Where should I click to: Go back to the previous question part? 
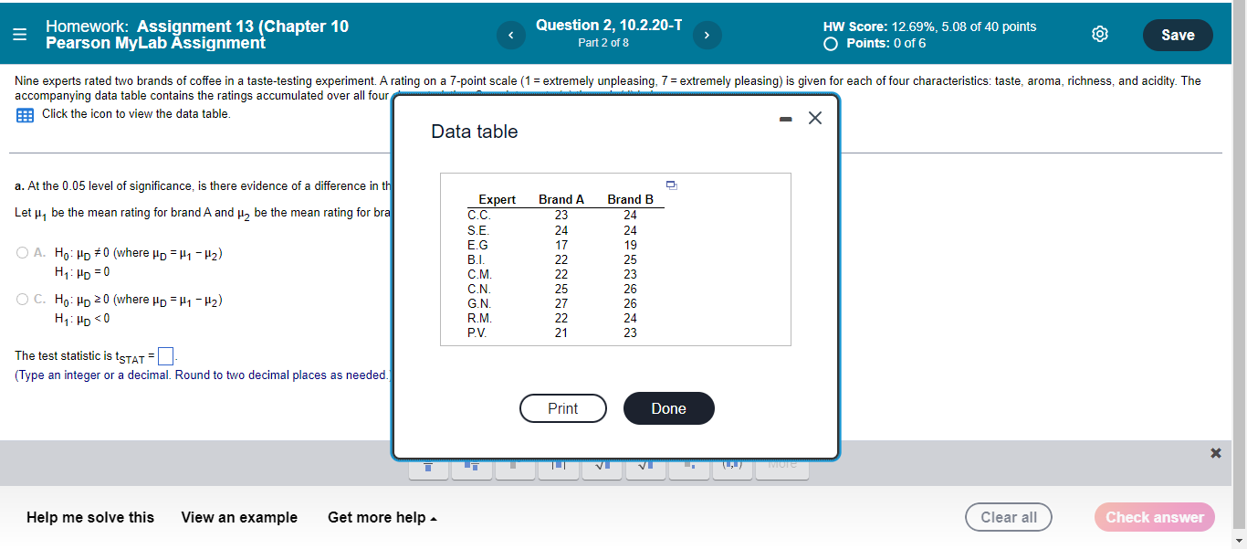pos(510,34)
